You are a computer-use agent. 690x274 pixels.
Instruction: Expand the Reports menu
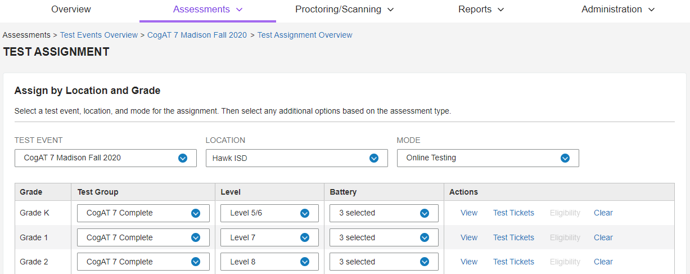[481, 10]
